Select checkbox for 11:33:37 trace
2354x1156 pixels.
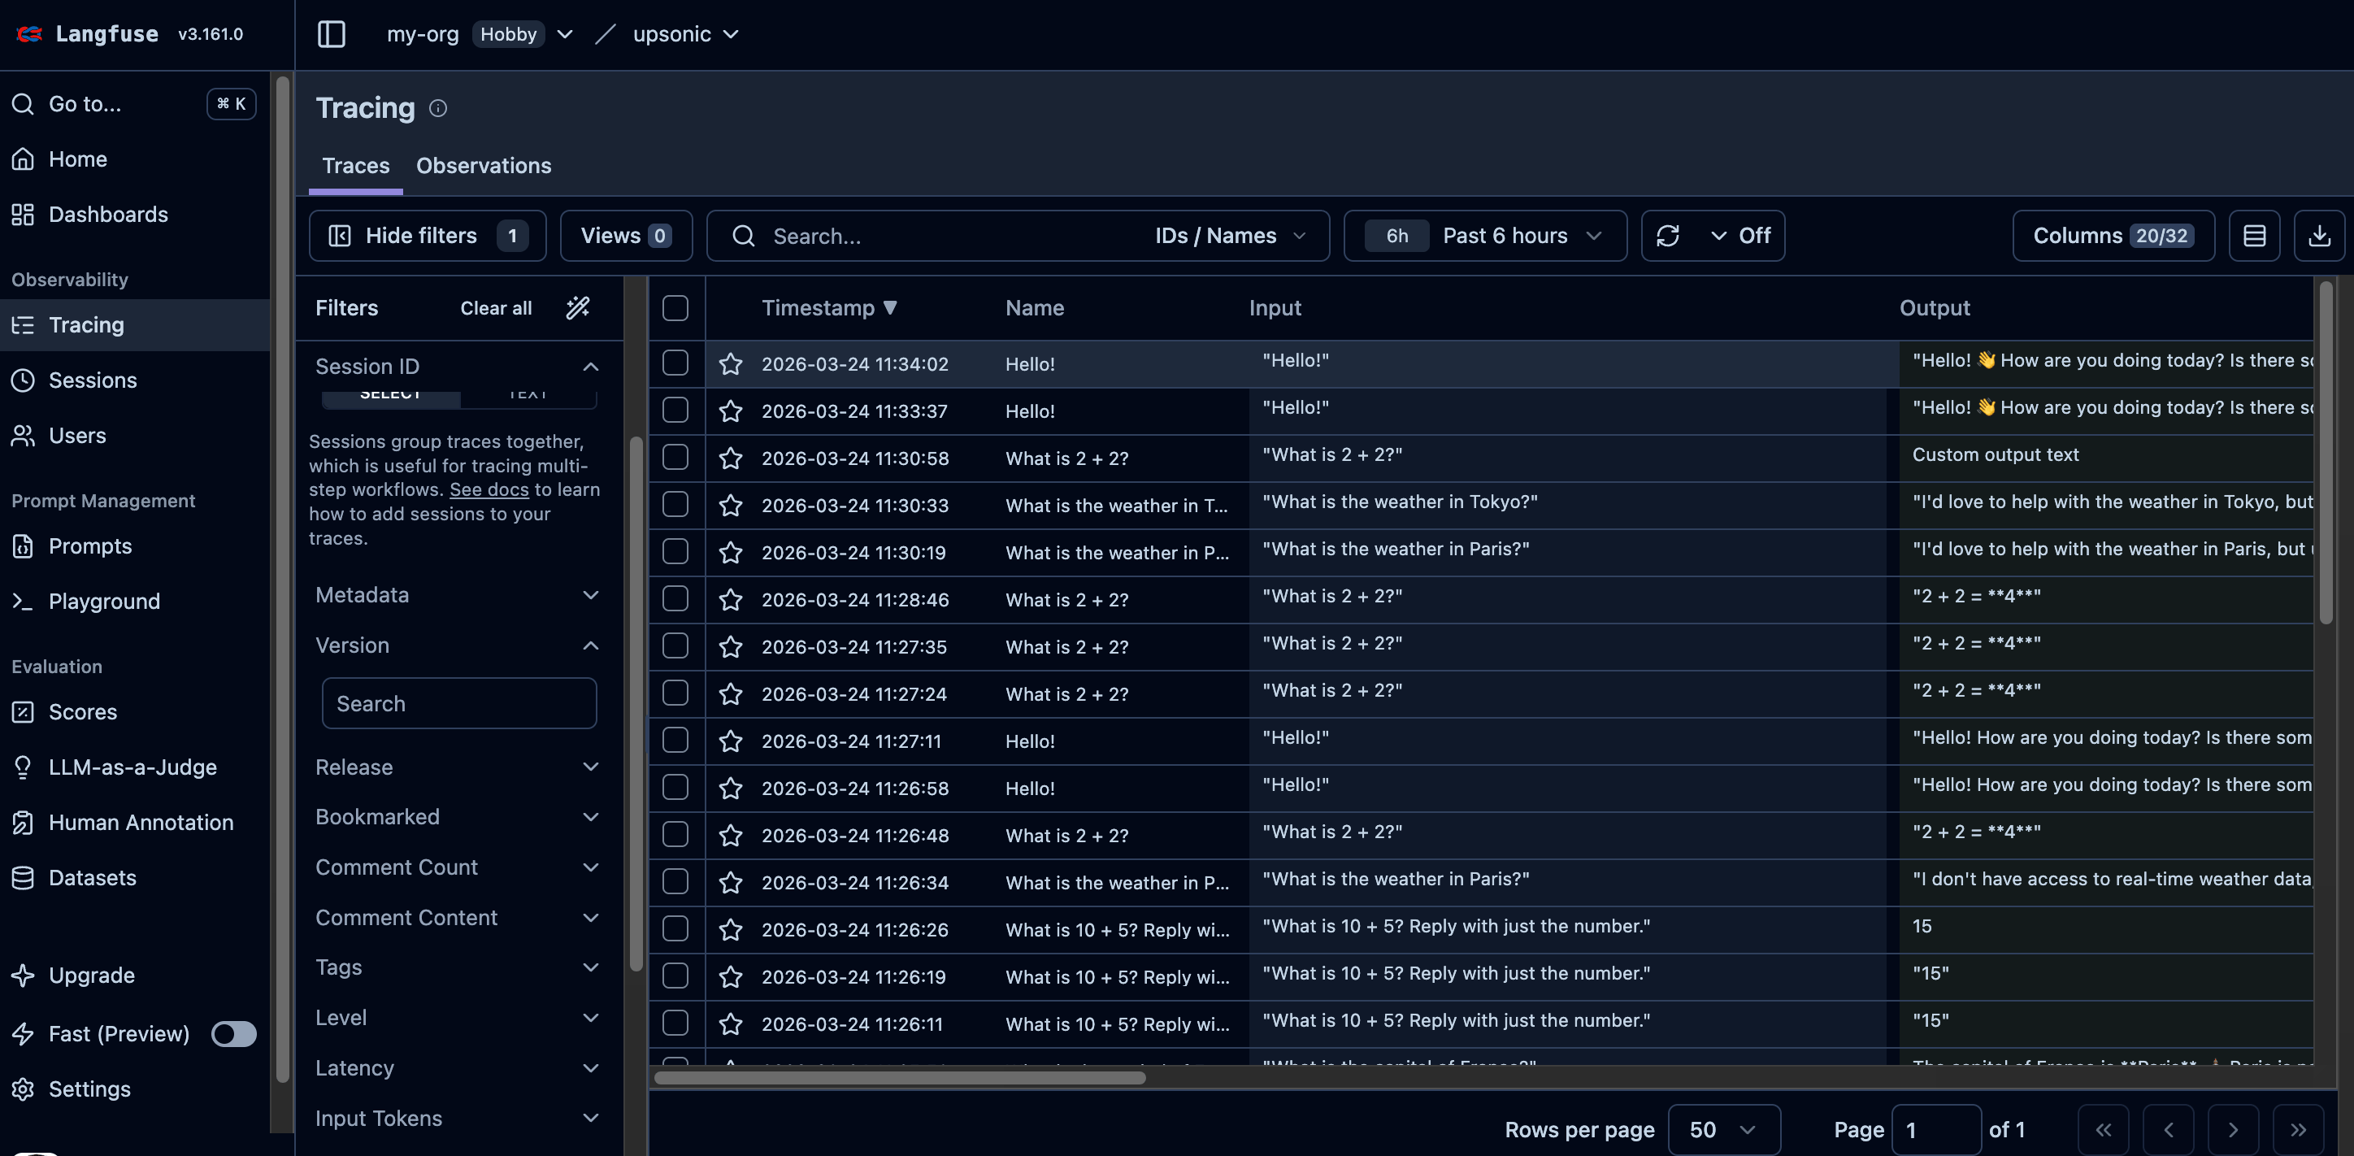pyautogui.click(x=675, y=411)
